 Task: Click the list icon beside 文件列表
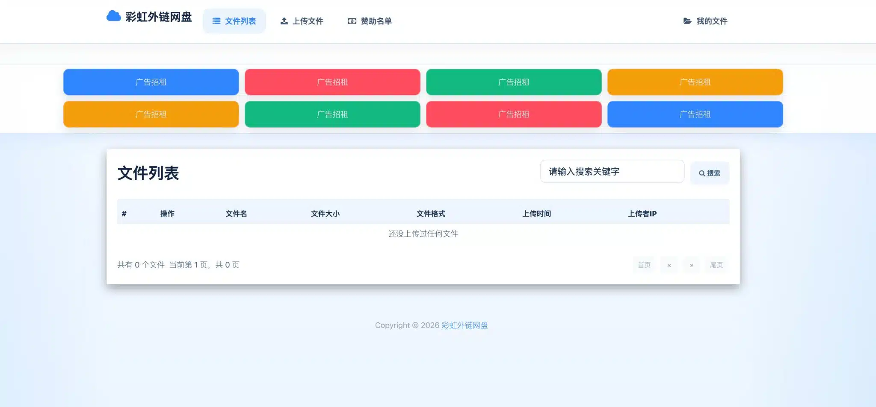point(216,21)
